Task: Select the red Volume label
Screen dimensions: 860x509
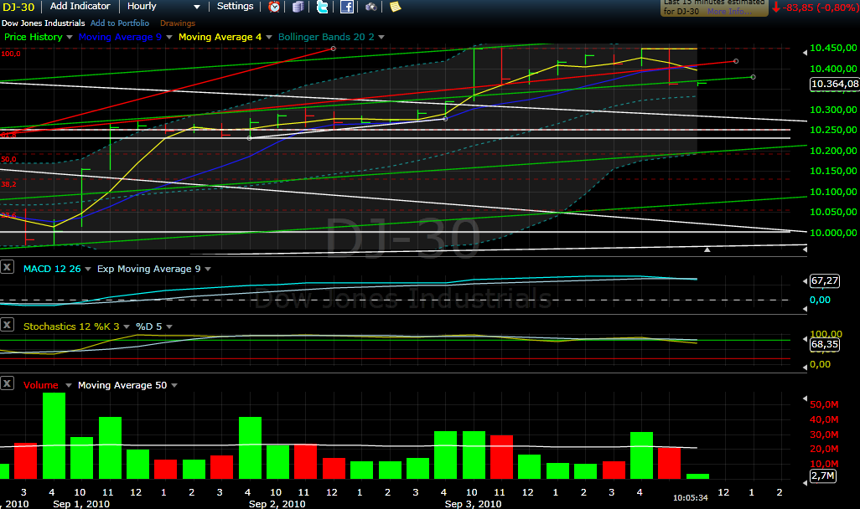Action: [40, 385]
